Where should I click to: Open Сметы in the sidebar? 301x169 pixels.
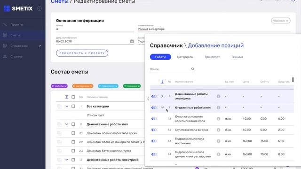click(15, 35)
